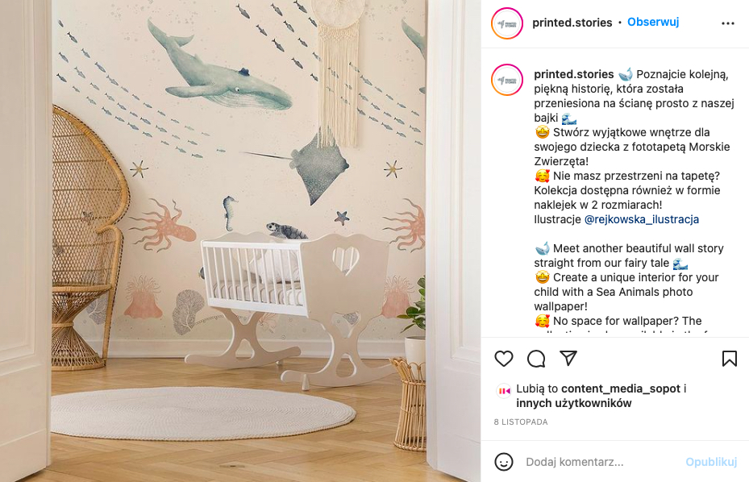Visit the @rejkowska_ilustracja profile mention
The width and height of the screenshot is (749, 482).
click(x=642, y=219)
